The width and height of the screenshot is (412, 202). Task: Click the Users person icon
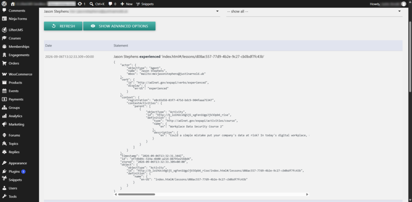click(4, 188)
